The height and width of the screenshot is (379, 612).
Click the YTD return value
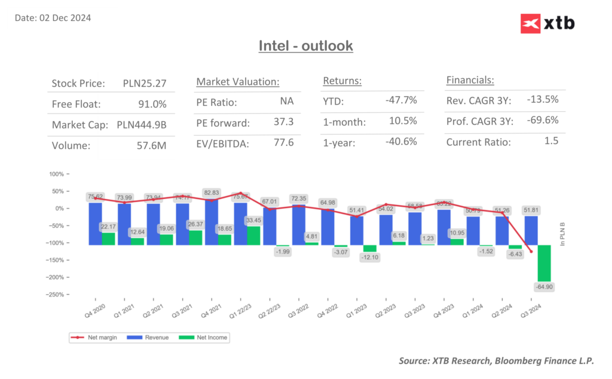pyautogui.click(x=401, y=100)
